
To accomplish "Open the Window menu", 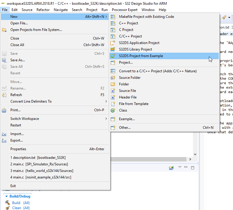I will click(148, 10).
